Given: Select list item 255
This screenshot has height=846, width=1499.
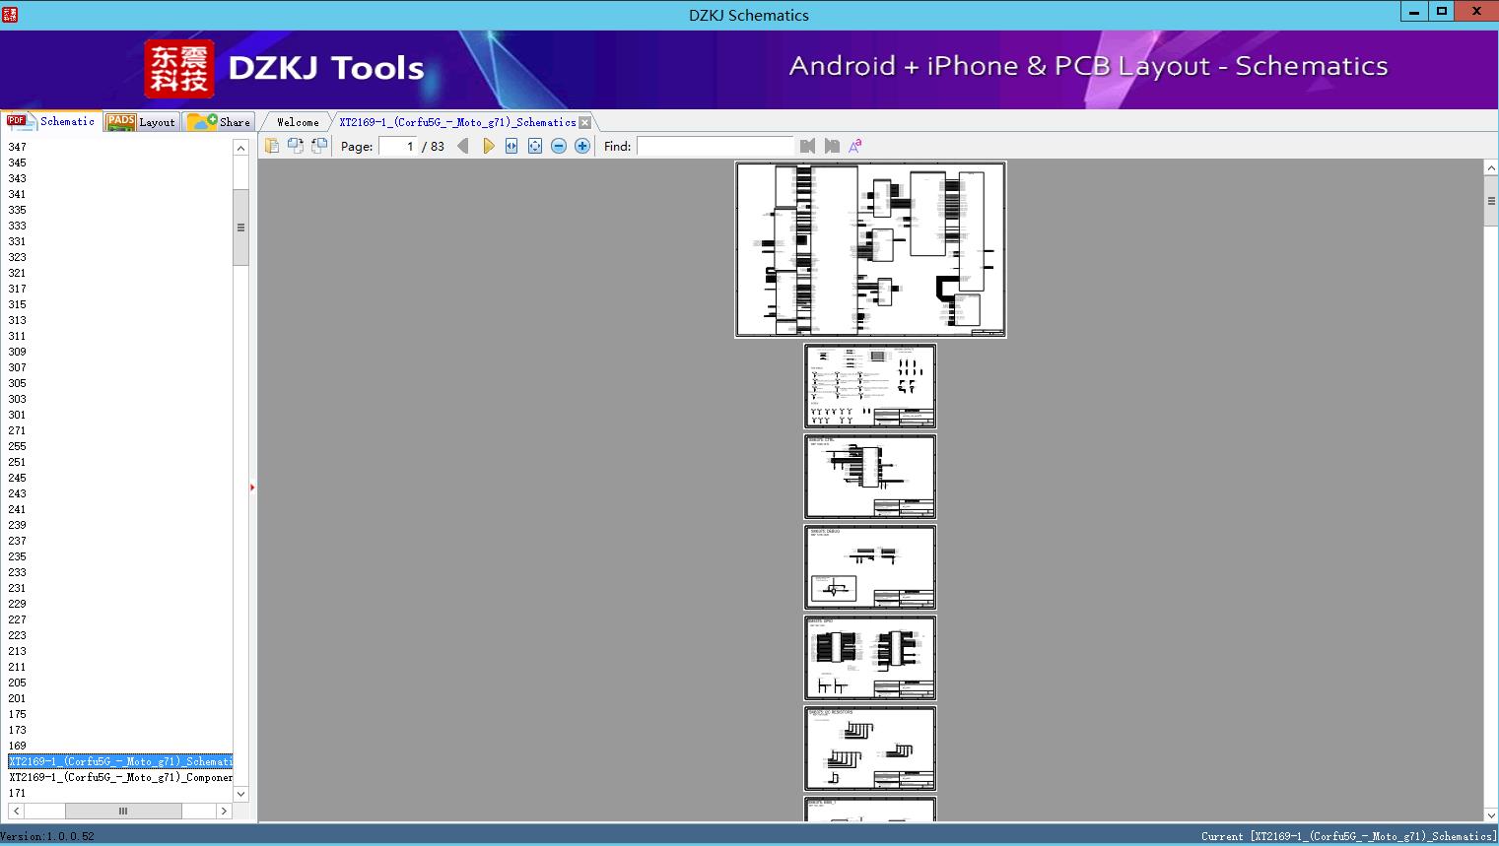Looking at the screenshot, I should click(18, 446).
